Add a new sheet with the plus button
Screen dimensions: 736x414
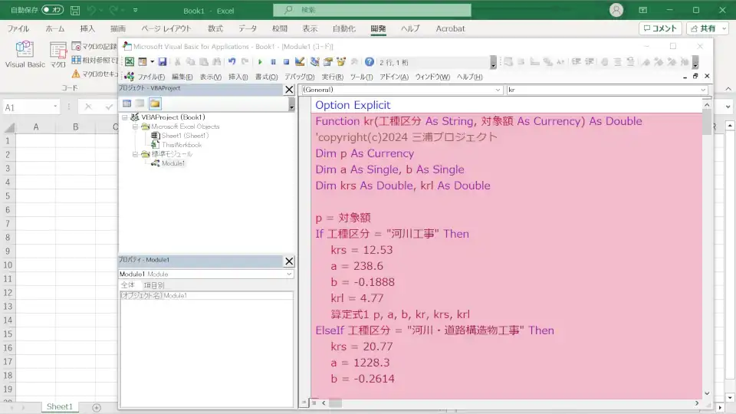[x=97, y=407]
